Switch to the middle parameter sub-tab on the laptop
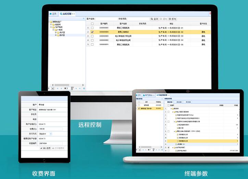Screen dimensions: 248x179 point(179,102)
